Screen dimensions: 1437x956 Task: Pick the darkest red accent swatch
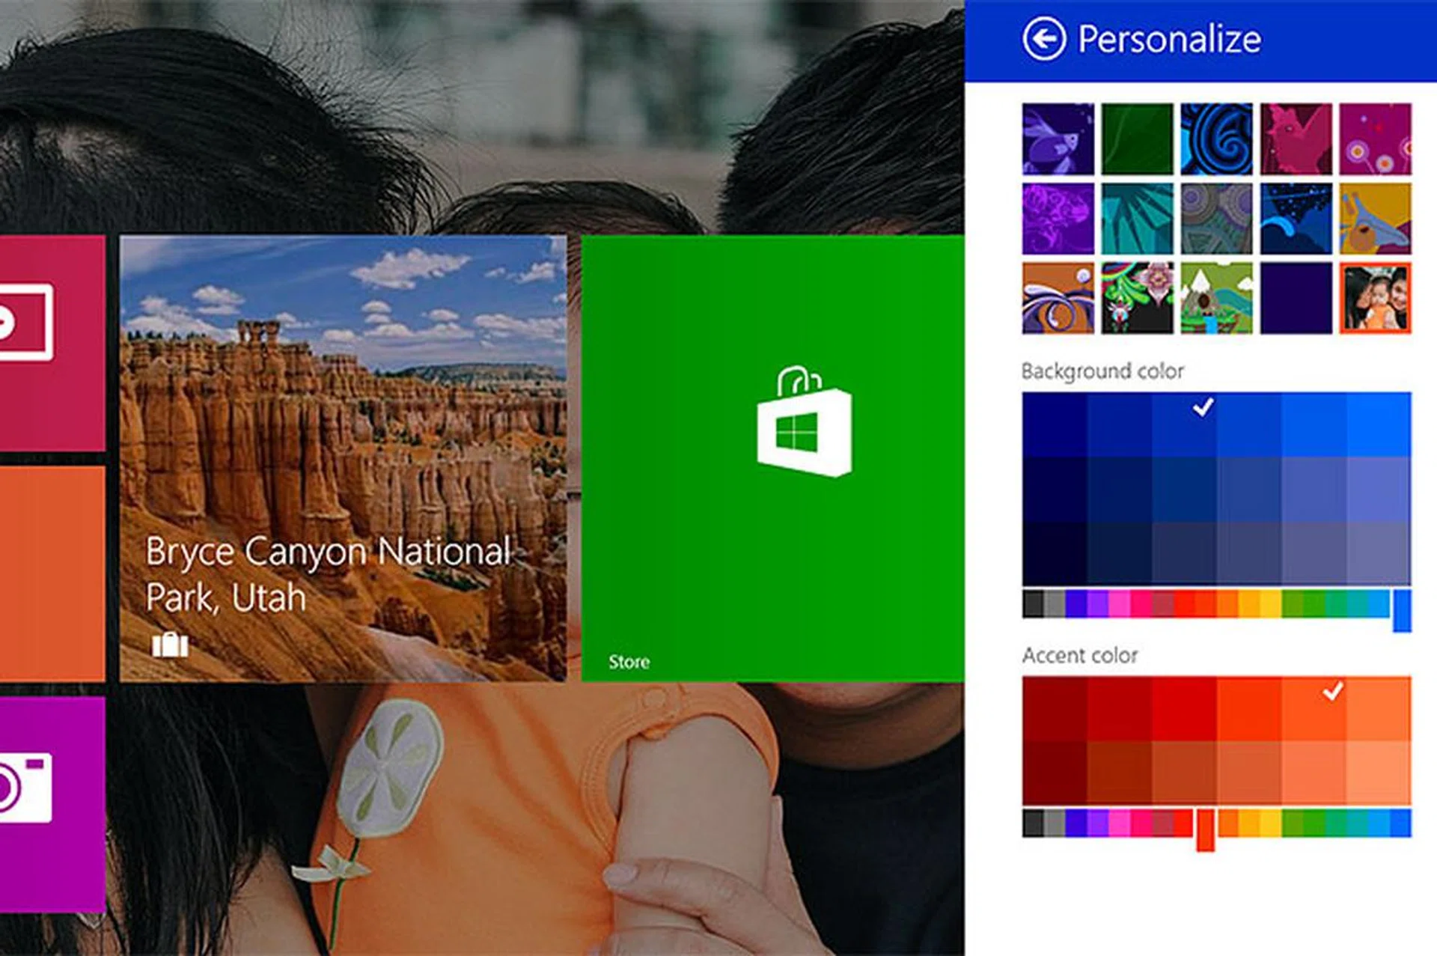coord(1054,773)
